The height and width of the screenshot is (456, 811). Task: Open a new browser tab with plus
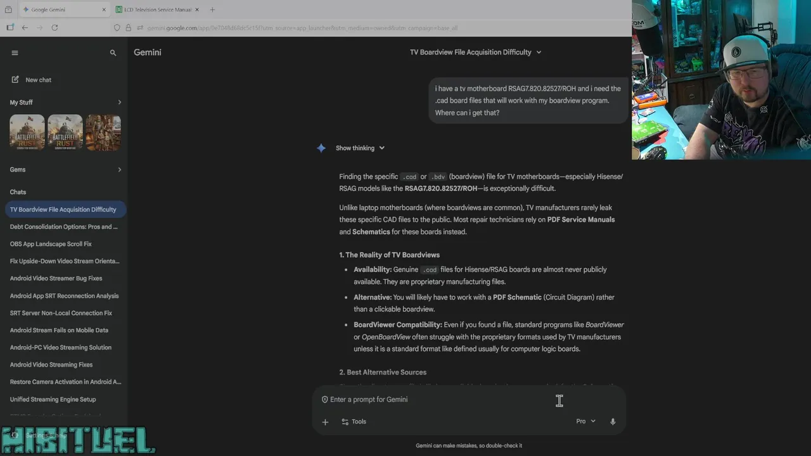[212, 9]
